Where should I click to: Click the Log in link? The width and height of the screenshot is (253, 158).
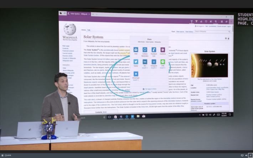[229, 26]
